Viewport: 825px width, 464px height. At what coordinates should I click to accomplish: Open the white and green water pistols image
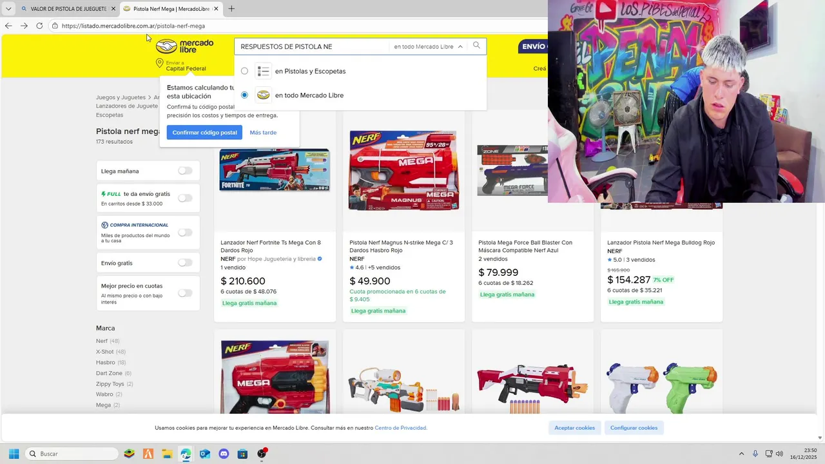click(661, 387)
